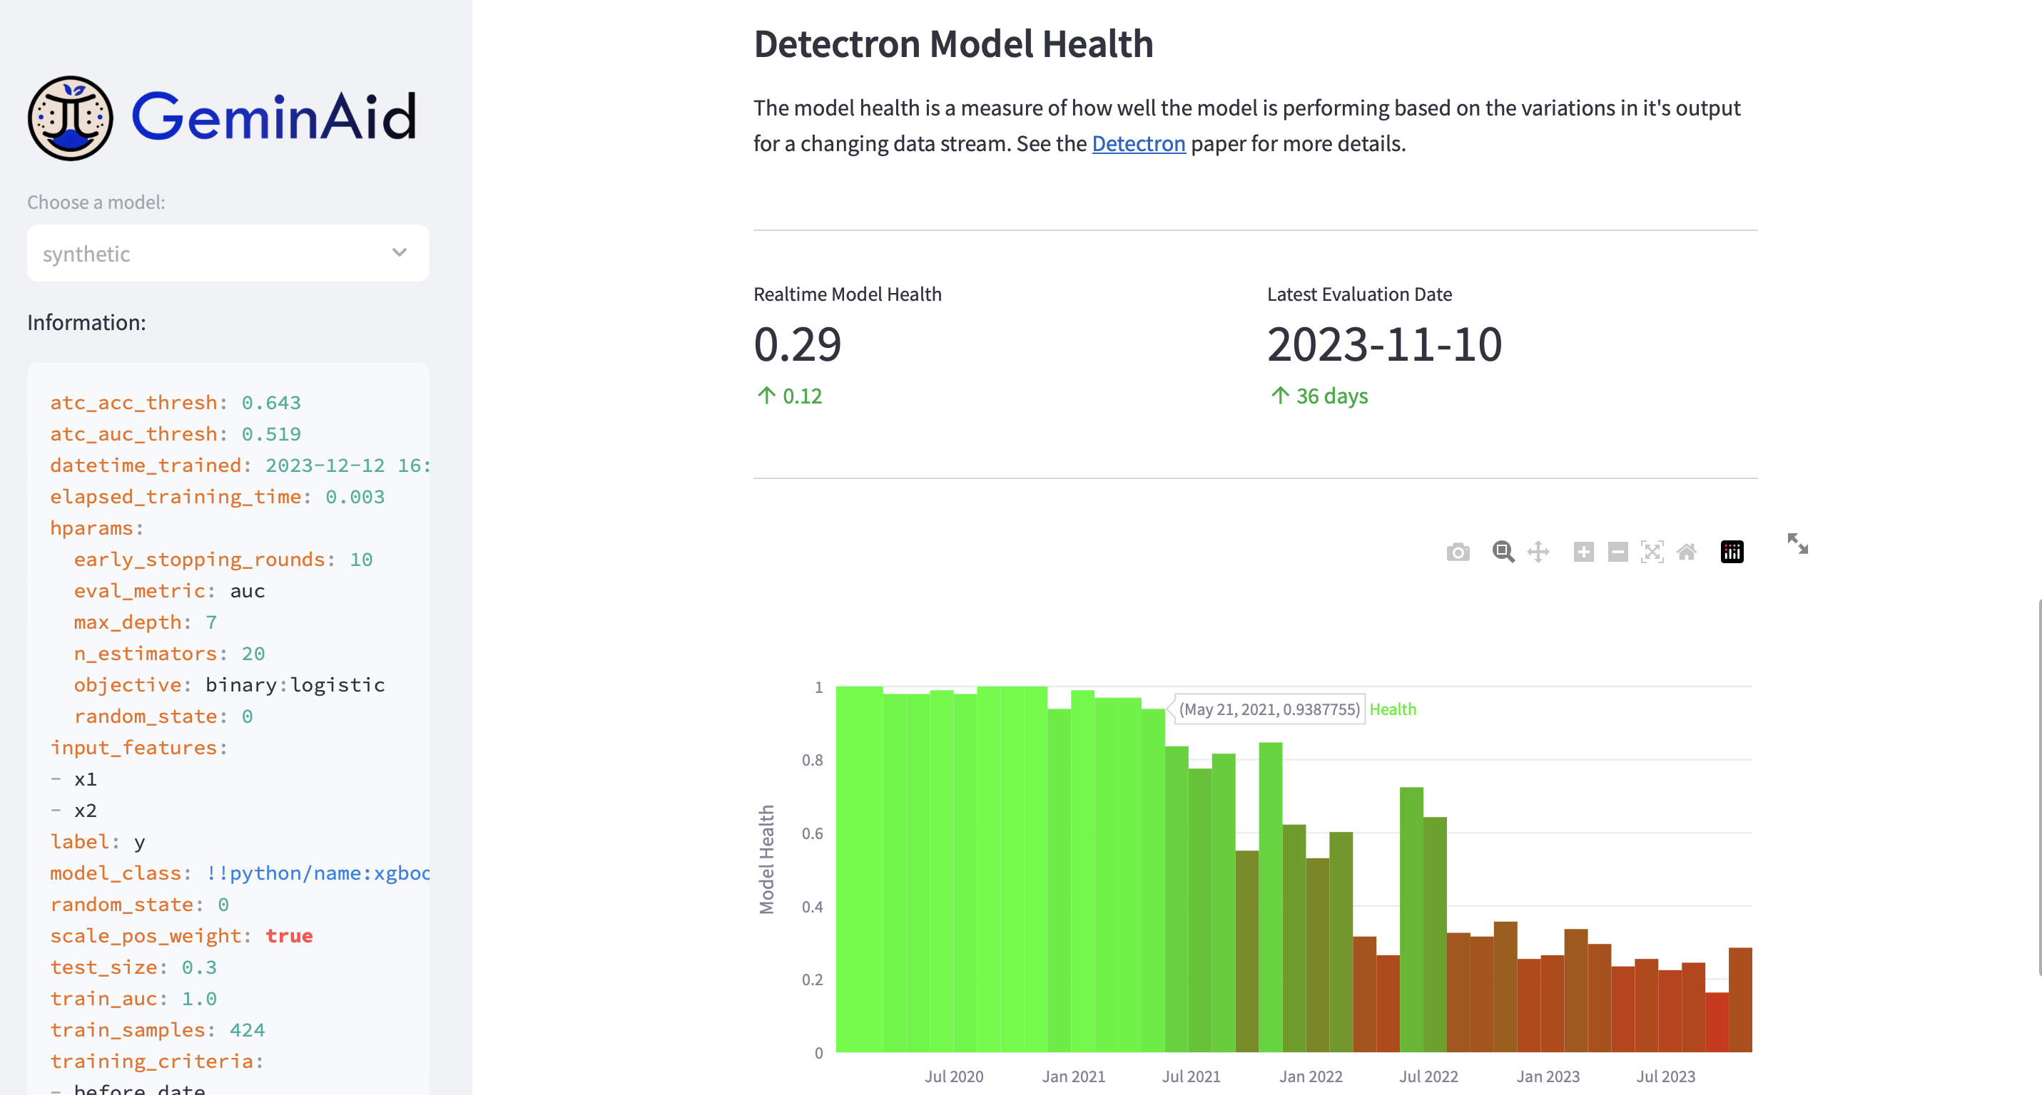2042x1095 pixels.
Task: Click the model dropdown chevron arrow
Action: 399,252
